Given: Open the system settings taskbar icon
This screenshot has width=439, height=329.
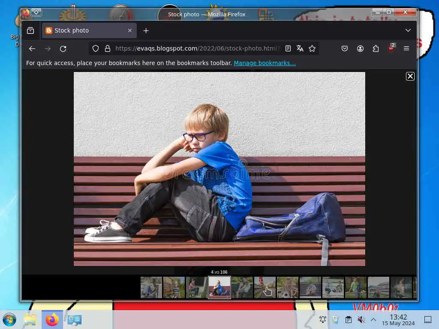Looking at the screenshot, I should click(x=75, y=320).
